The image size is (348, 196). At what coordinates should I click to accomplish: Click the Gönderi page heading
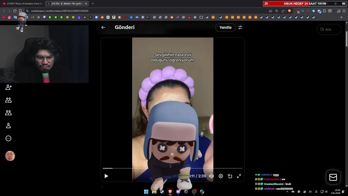click(125, 27)
